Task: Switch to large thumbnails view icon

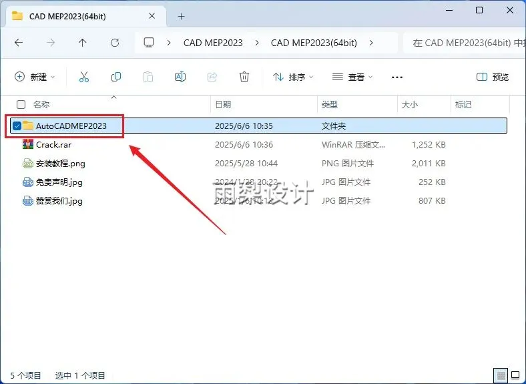Action: [x=515, y=375]
